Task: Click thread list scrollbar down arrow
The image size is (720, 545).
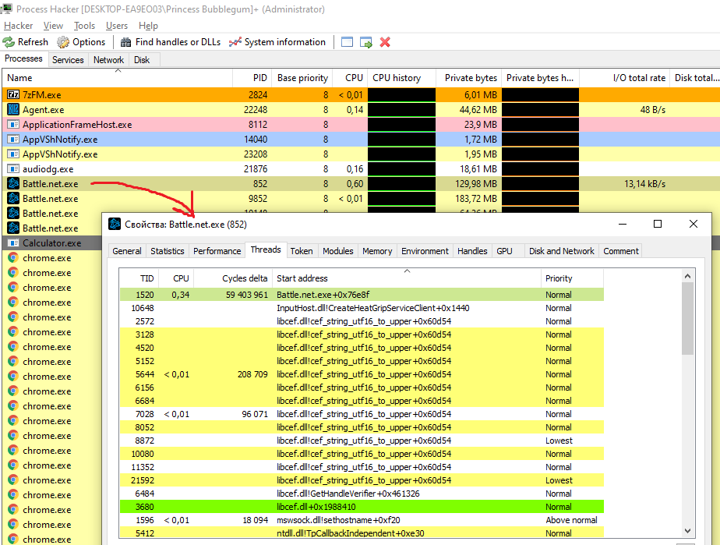Action: 687,531
